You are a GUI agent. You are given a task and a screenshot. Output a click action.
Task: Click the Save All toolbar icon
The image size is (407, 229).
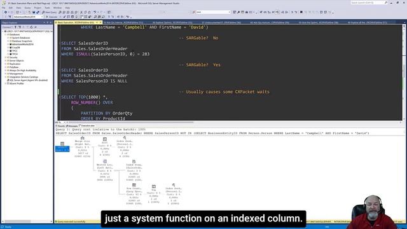coord(38,12)
